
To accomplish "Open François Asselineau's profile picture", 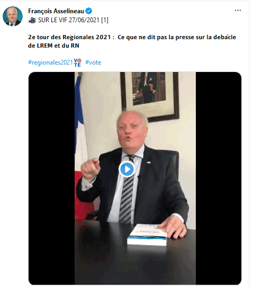I will (13, 16).
